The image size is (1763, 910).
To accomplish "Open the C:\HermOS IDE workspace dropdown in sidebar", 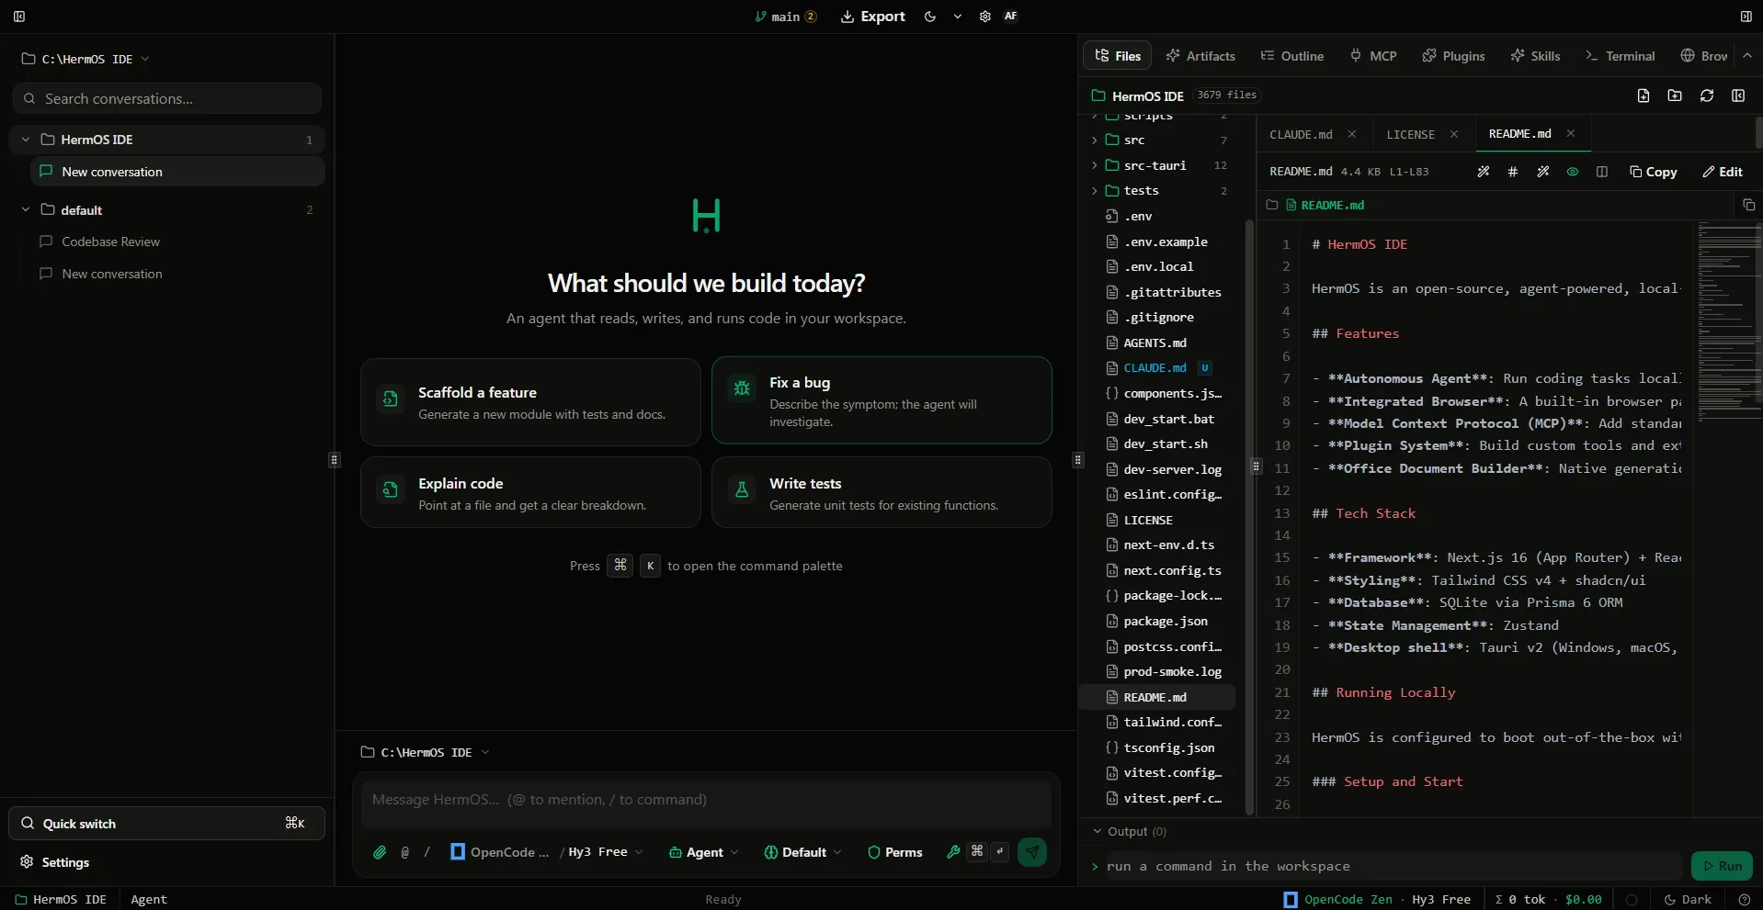I will click(x=85, y=59).
